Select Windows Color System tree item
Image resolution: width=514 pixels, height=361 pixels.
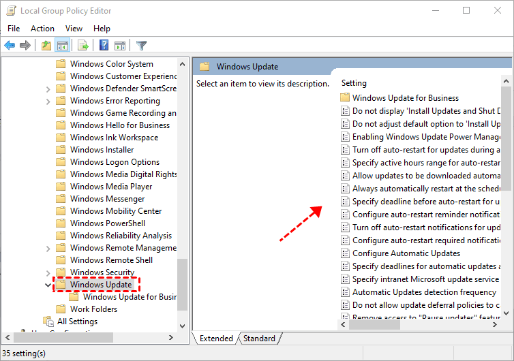[111, 64]
